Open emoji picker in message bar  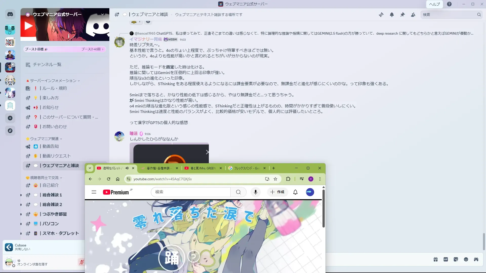[x=466, y=259]
